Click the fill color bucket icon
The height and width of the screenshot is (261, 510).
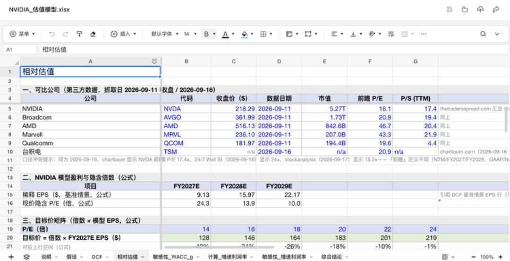(244, 34)
